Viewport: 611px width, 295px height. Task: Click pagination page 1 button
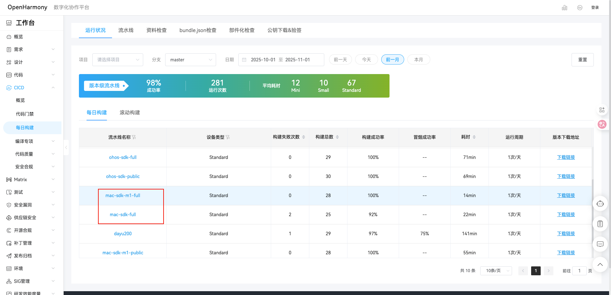pos(536,271)
